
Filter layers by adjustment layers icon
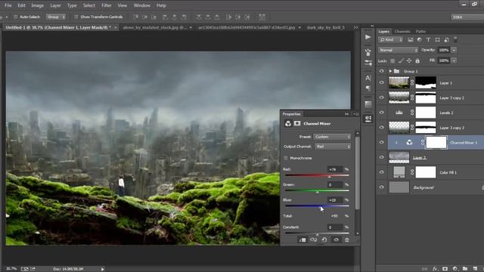coord(419,40)
